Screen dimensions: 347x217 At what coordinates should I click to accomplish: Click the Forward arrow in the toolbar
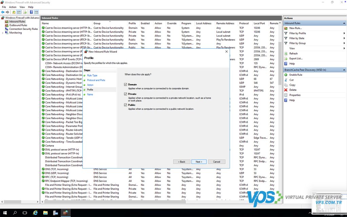(x=7, y=12)
